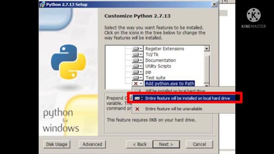The height and width of the screenshot is (154, 274).
Task: Select the Tcl/Tk tree row
Action: (152, 54)
